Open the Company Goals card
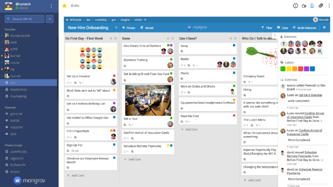The width and height of the screenshot is (333, 187). pyautogui.click(x=260, y=64)
